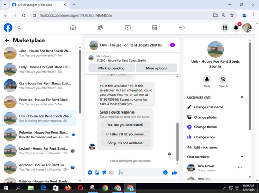
Task: Open the Gaming controller icon
Action: click(182, 28)
